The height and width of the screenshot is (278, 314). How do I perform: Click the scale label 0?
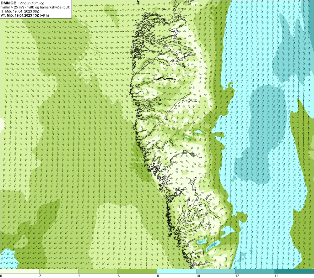click(1, 276)
